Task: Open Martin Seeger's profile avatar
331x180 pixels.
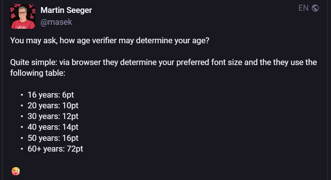Action: click(x=23, y=16)
